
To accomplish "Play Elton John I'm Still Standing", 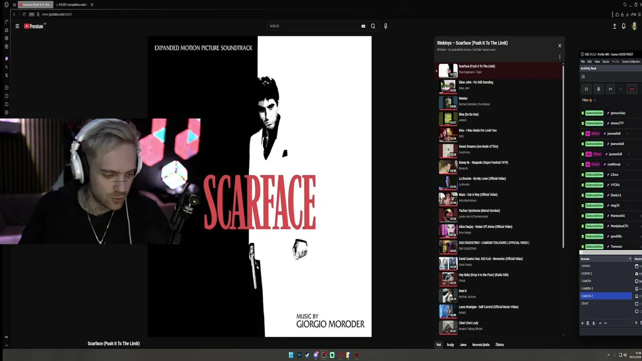I will coord(500,86).
